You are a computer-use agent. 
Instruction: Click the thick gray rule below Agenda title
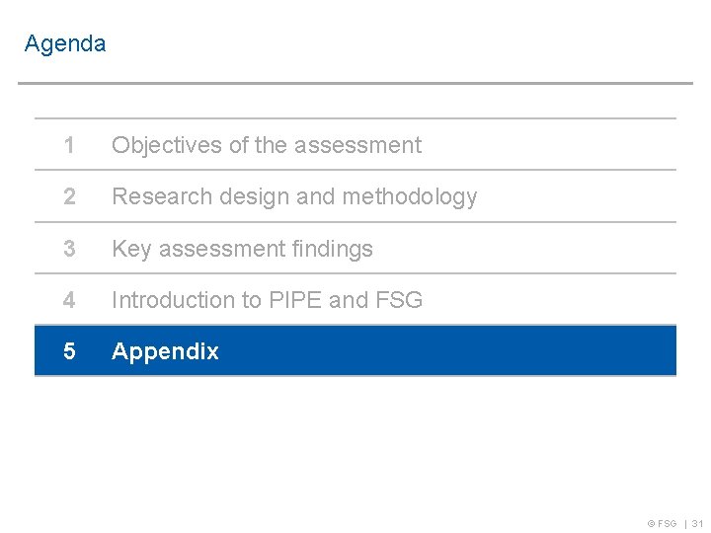point(355,83)
